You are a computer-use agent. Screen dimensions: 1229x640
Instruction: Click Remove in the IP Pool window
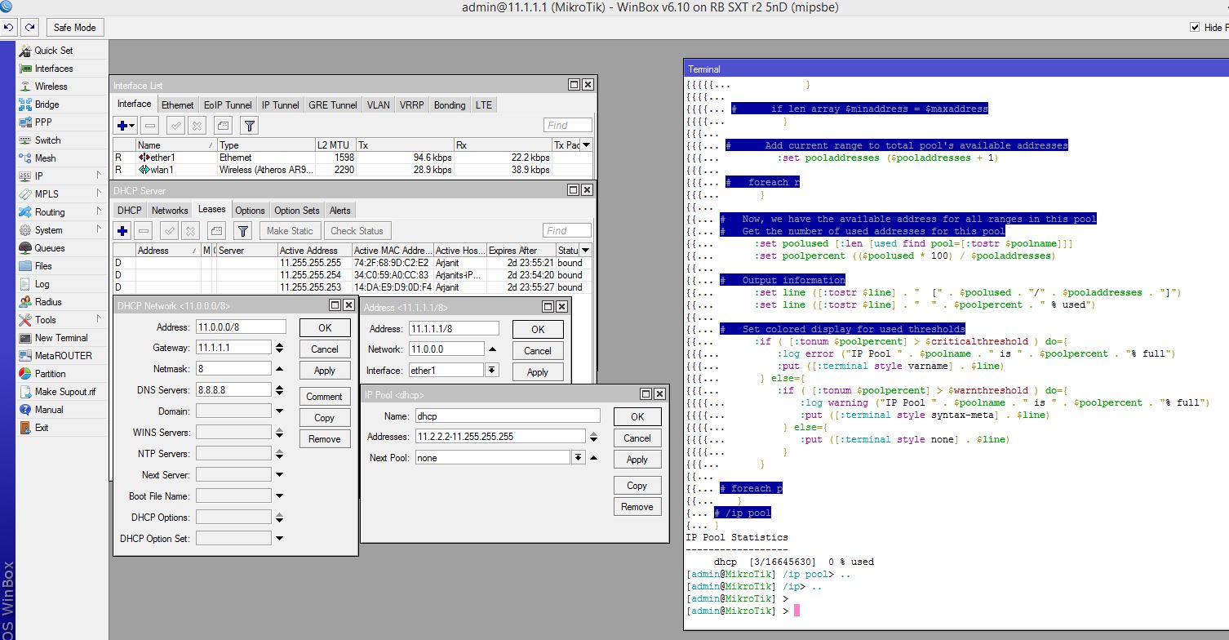(637, 507)
